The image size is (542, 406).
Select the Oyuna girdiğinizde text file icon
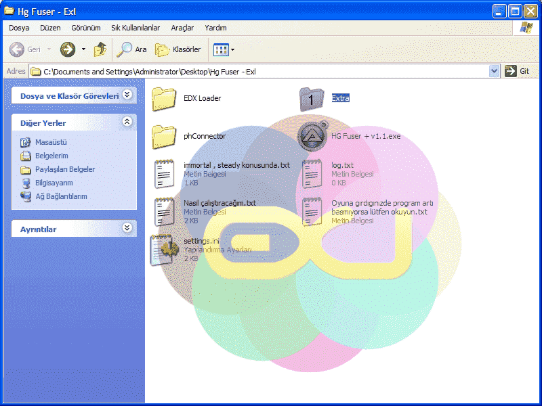point(312,212)
